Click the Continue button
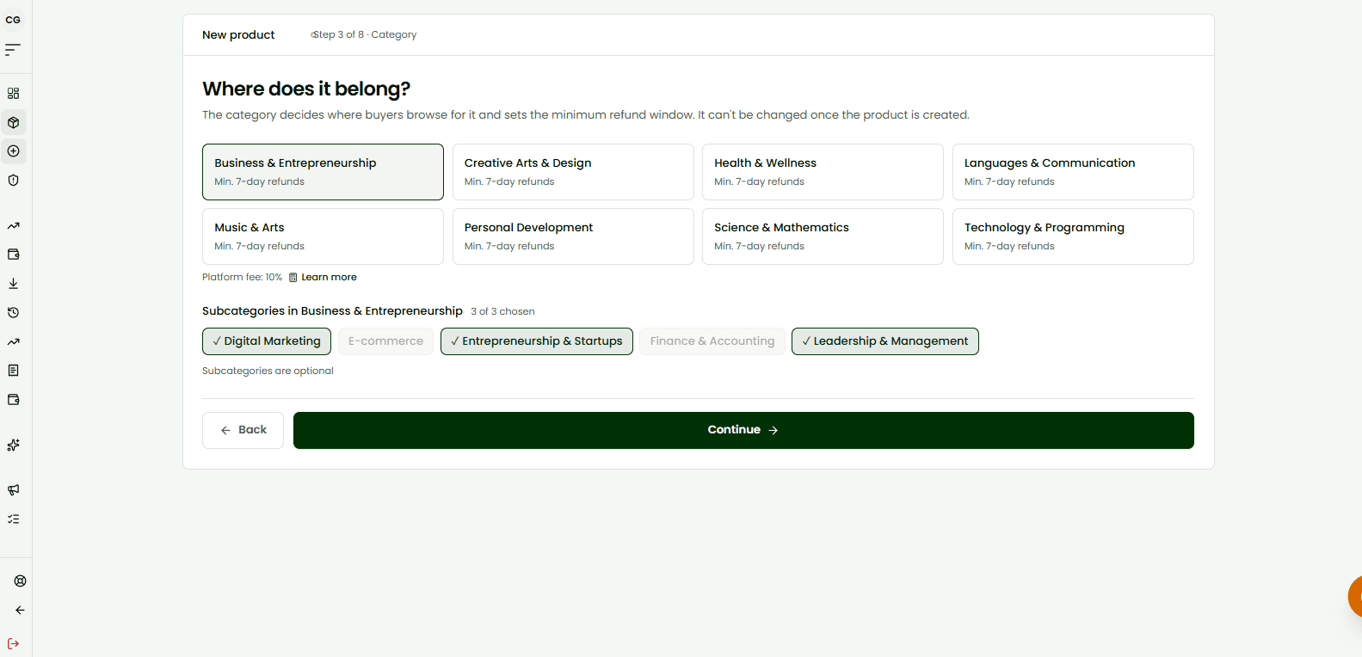The width and height of the screenshot is (1362, 657). point(743,430)
